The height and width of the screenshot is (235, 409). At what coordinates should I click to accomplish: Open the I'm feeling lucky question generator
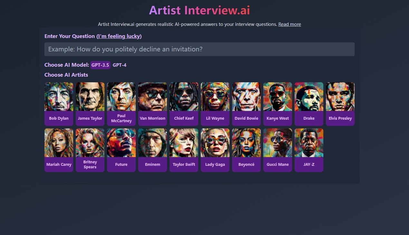pos(119,36)
